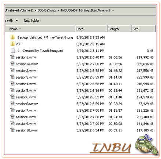The width and height of the screenshot is (161, 159).
Task: Select the file name session4.wmv
Action: 26,84
